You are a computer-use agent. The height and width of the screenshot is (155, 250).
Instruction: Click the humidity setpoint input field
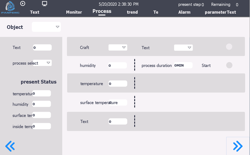(118, 65)
